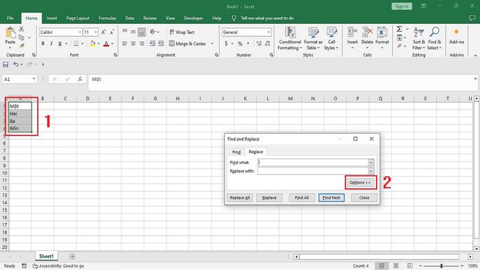
Task: Toggle Bold formatting
Action: pos(43,44)
